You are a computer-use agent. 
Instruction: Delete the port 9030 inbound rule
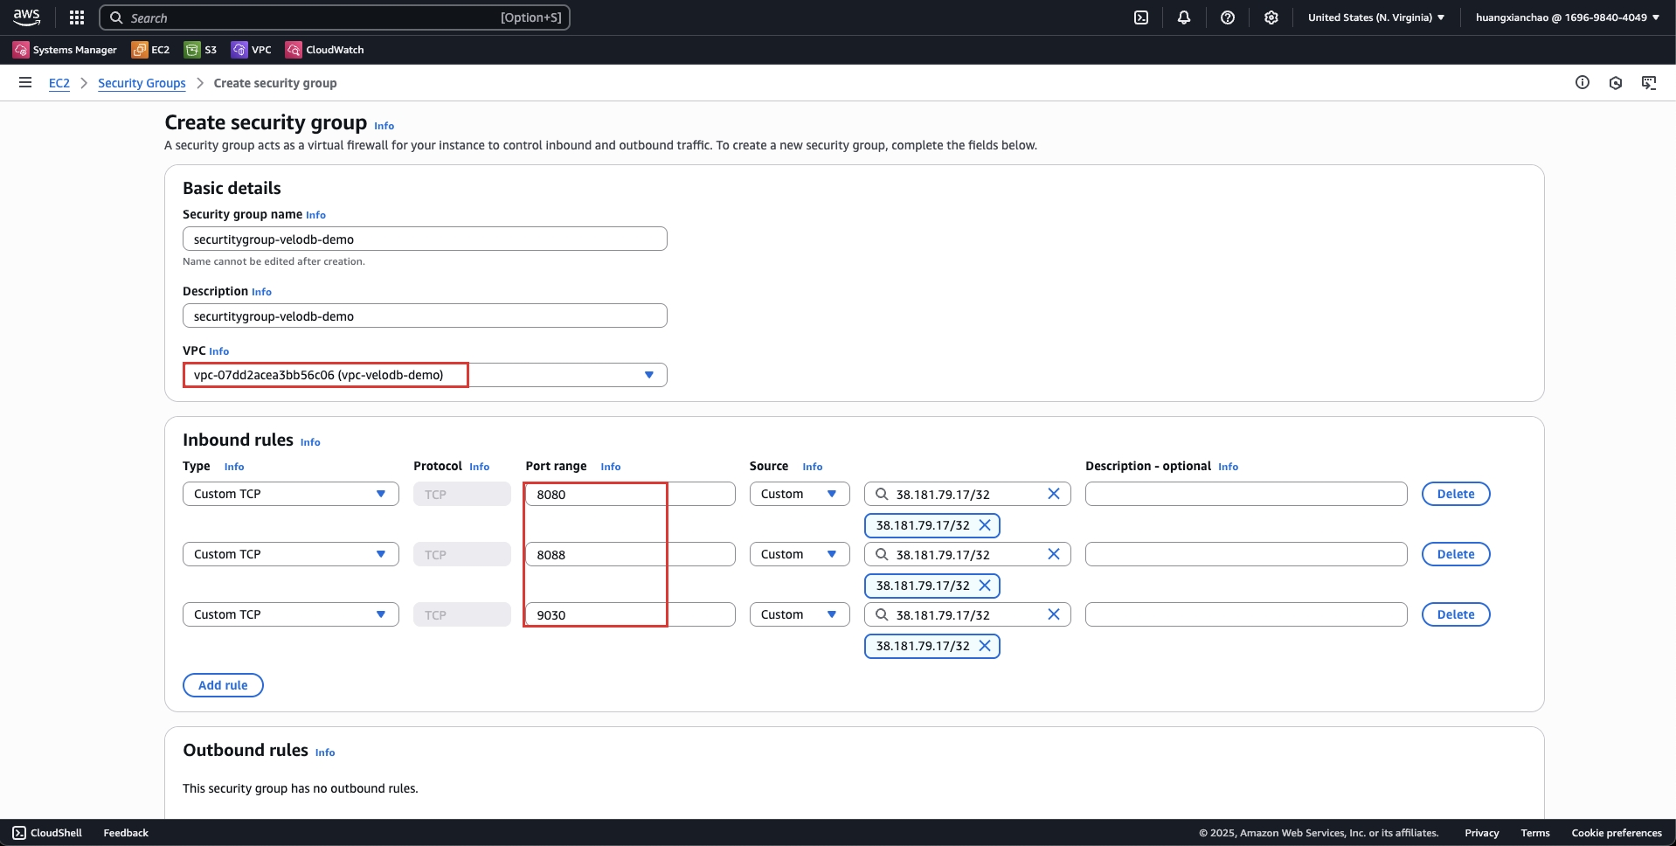(x=1456, y=614)
